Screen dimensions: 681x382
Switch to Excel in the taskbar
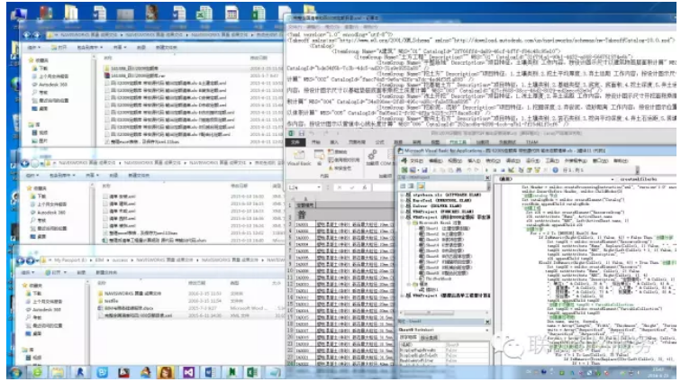click(252, 372)
